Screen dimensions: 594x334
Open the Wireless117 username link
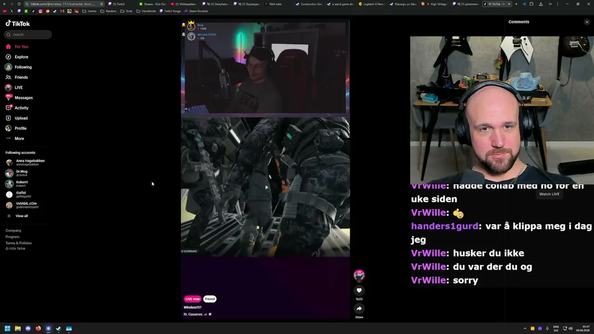pos(193,308)
